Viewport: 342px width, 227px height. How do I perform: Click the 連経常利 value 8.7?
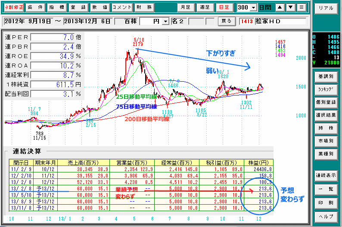(53, 75)
